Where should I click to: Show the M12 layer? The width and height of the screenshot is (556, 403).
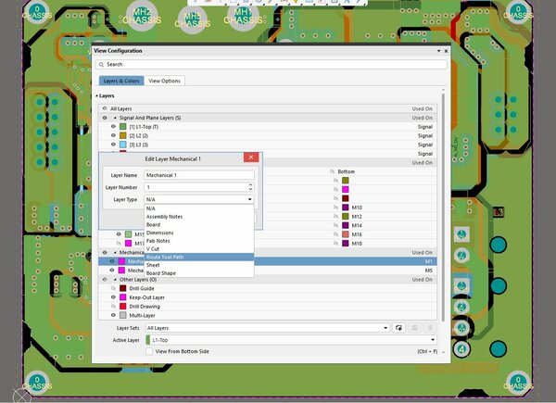coord(335,216)
